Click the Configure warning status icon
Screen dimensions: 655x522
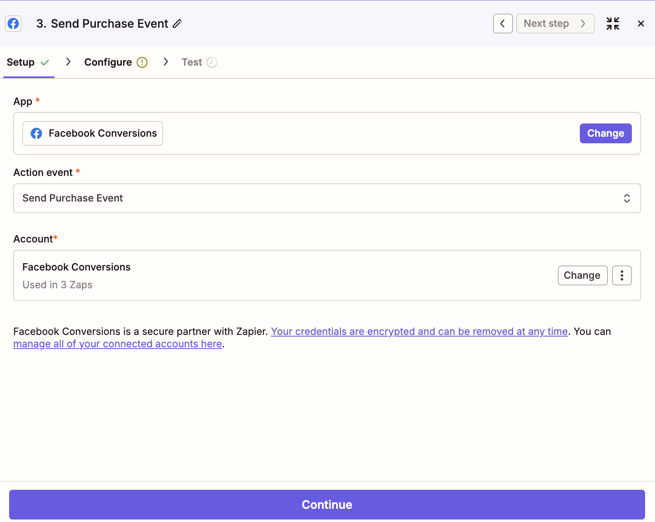pyautogui.click(x=142, y=62)
